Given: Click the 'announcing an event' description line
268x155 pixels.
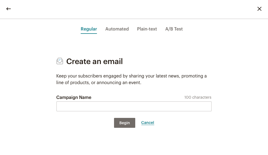Looking at the screenshot, I should [x=99, y=82].
